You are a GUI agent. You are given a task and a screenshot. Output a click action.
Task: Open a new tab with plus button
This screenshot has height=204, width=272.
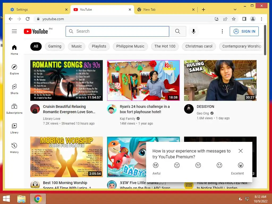pyautogui.click(x=203, y=10)
